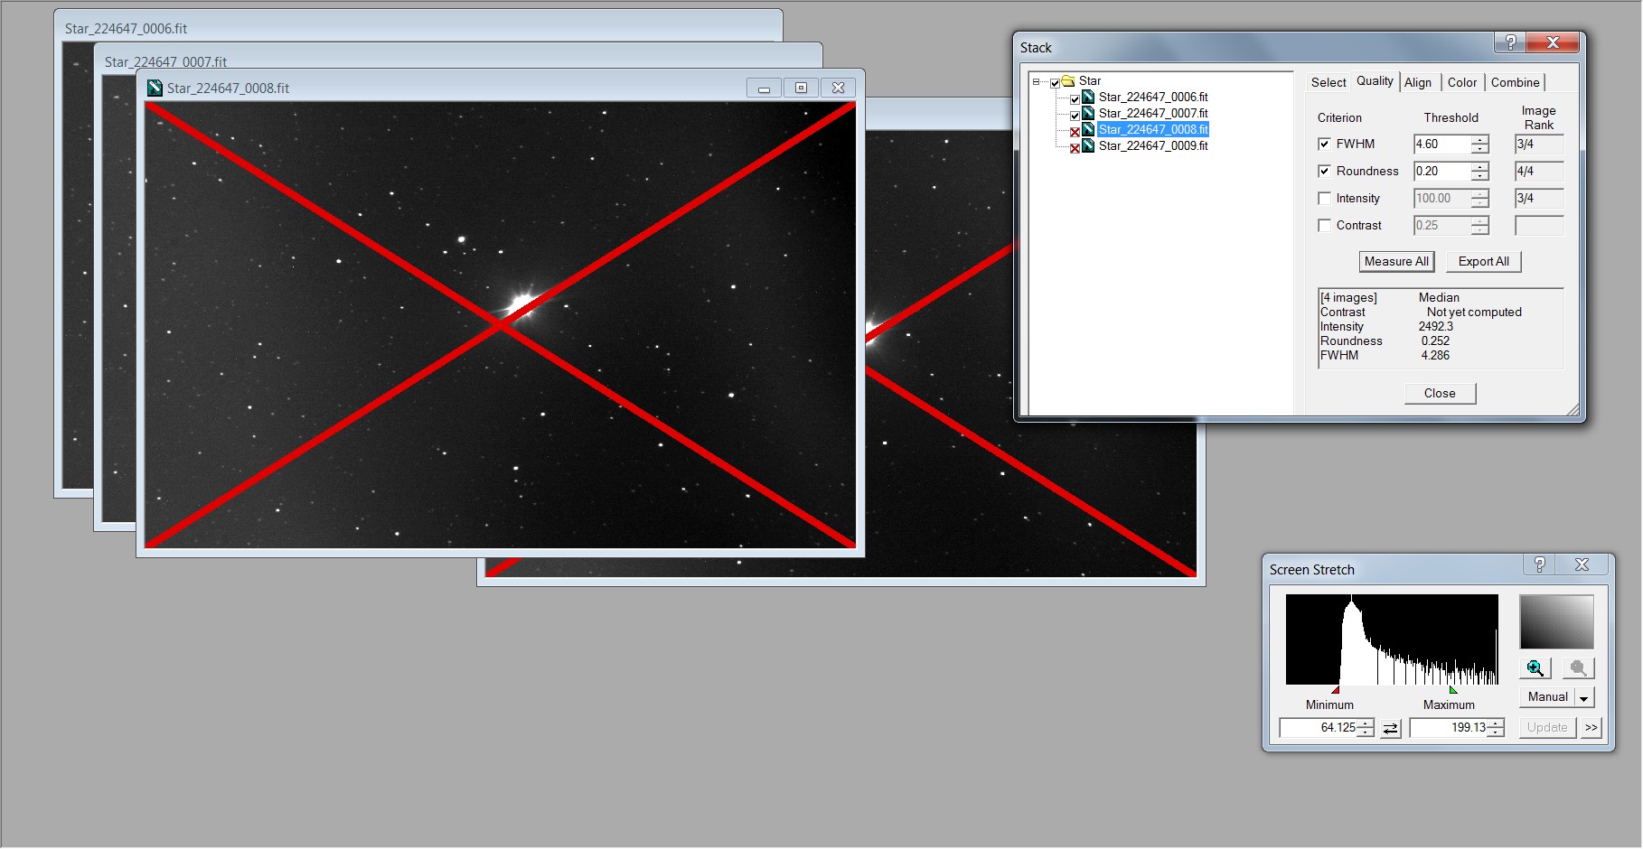Decrease the FWHM threshold with down arrow
The width and height of the screenshot is (1643, 849).
tap(1479, 149)
